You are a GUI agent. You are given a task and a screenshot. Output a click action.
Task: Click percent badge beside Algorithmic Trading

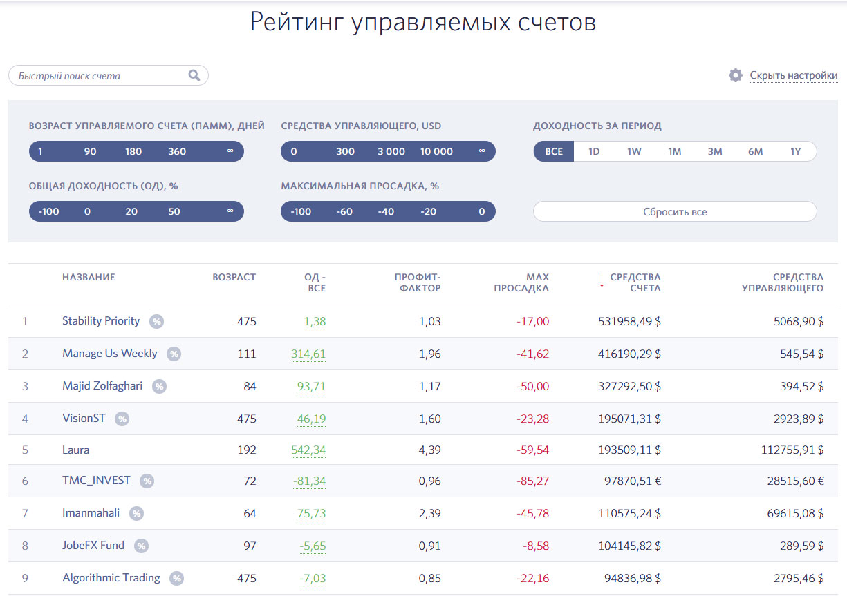pos(177,578)
